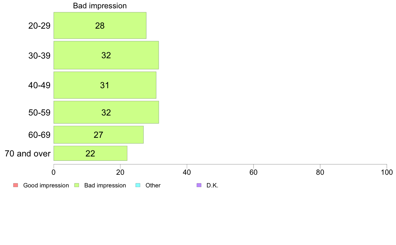This screenshot has width=396, height=245.
Task: Select the 60-69 bar showing 27
Action: coord(99,135)
